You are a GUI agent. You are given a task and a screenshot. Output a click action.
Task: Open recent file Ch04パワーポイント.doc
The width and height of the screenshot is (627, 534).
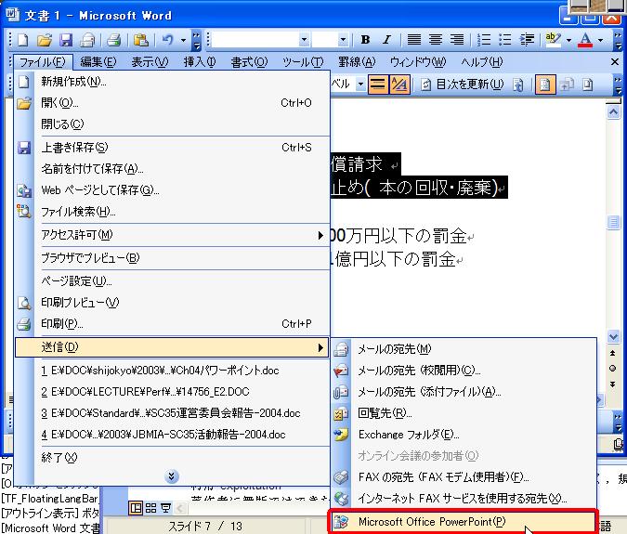[x=172, y=371]
